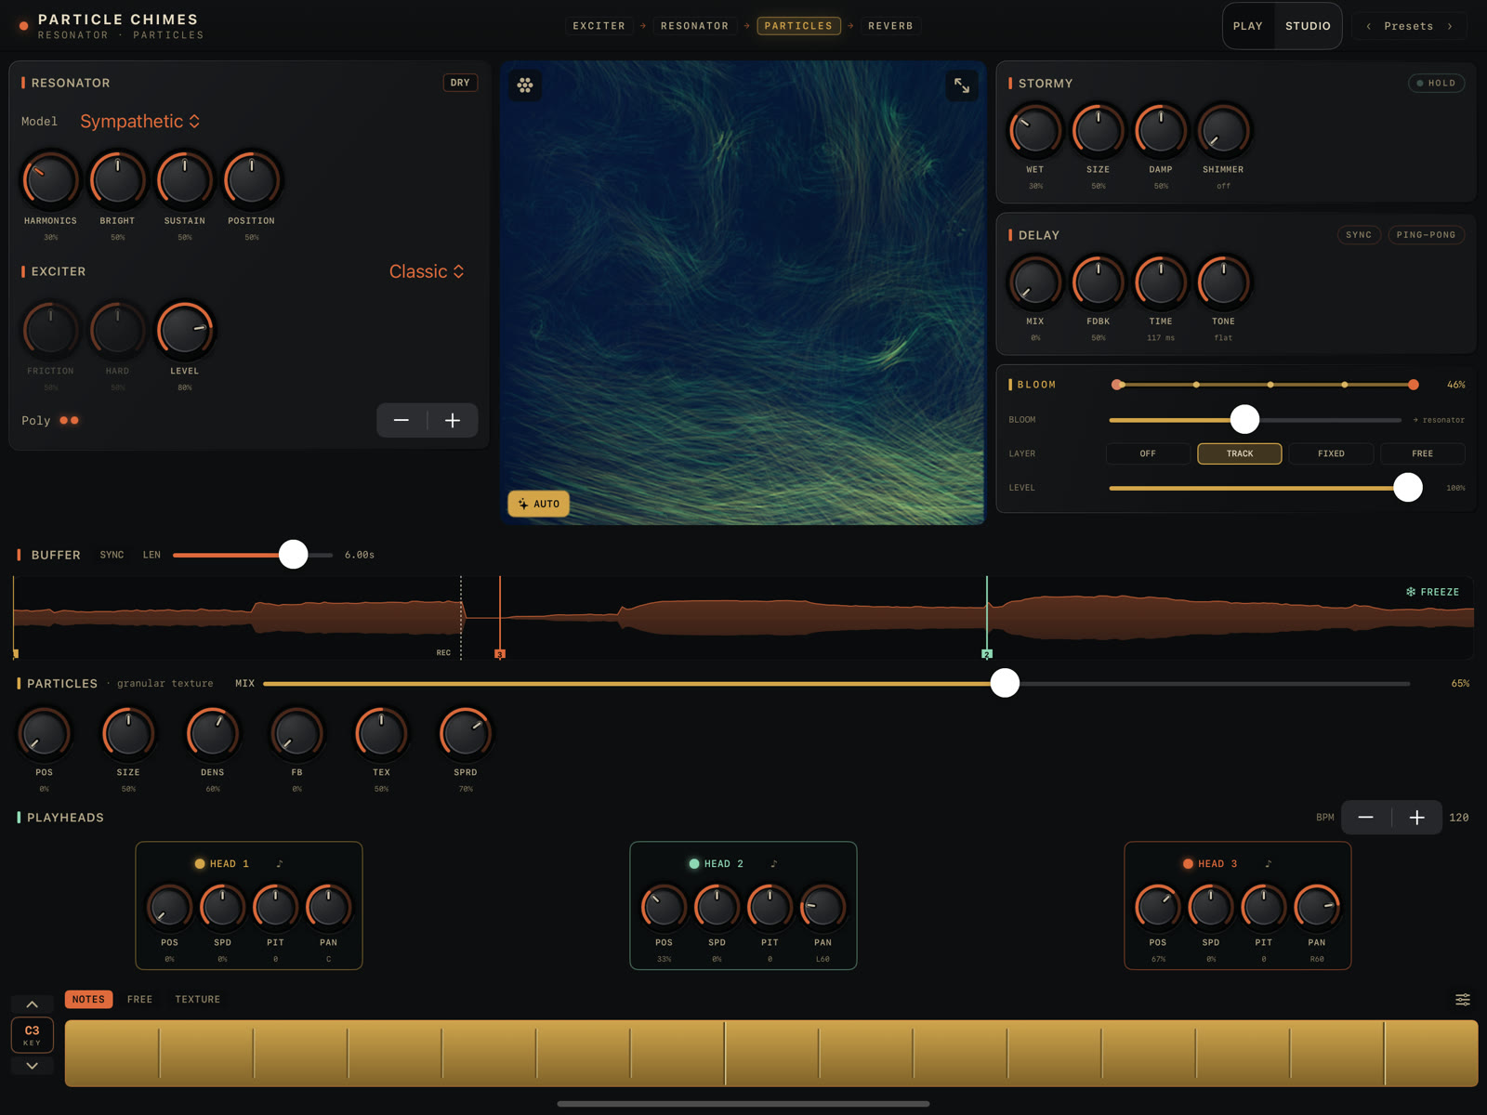Click the BLOOM amount slider handle
Viewport: 1487px width, 1115px height.
tap(1244, 420)
